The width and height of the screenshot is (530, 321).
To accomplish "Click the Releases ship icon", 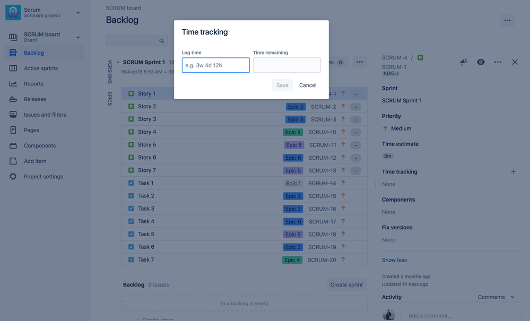I will (x=13, y=99).
